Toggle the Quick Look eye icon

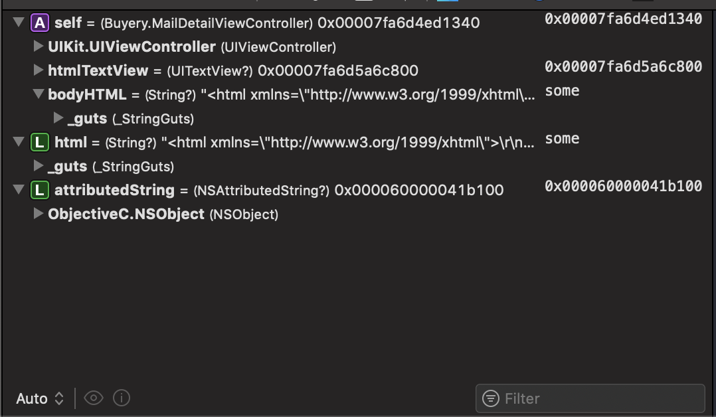coord(94,398)
